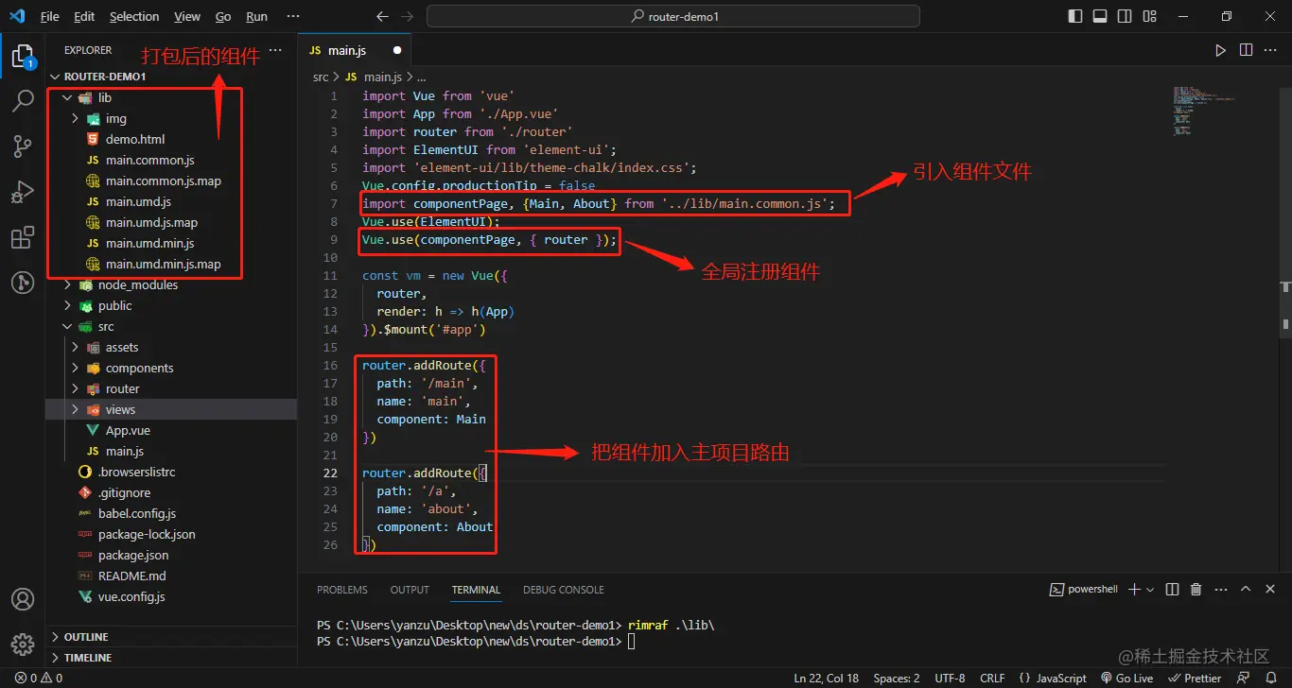Click Prettier in the status bar
Viewport: 1292px width, 688px height.
click(1195, 678)
